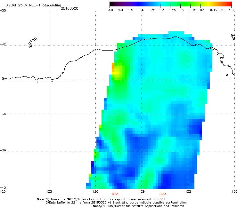Click the -0.1 colorbar label
237x208 pixels.
coord(201,10)
